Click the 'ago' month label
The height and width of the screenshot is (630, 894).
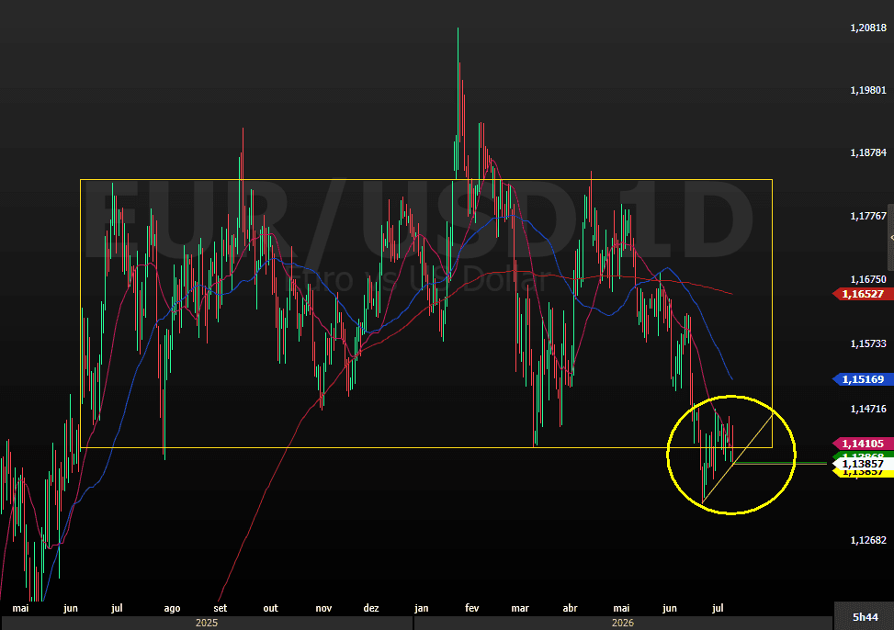(172, 609)
